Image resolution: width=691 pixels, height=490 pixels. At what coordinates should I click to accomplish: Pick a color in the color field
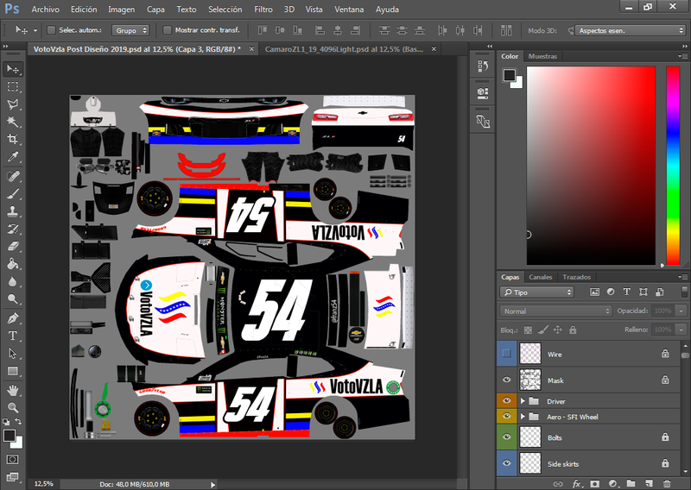[591, 166]
